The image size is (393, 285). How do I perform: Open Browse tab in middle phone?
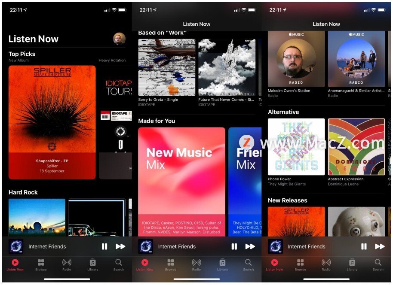(x=171, y=265)
